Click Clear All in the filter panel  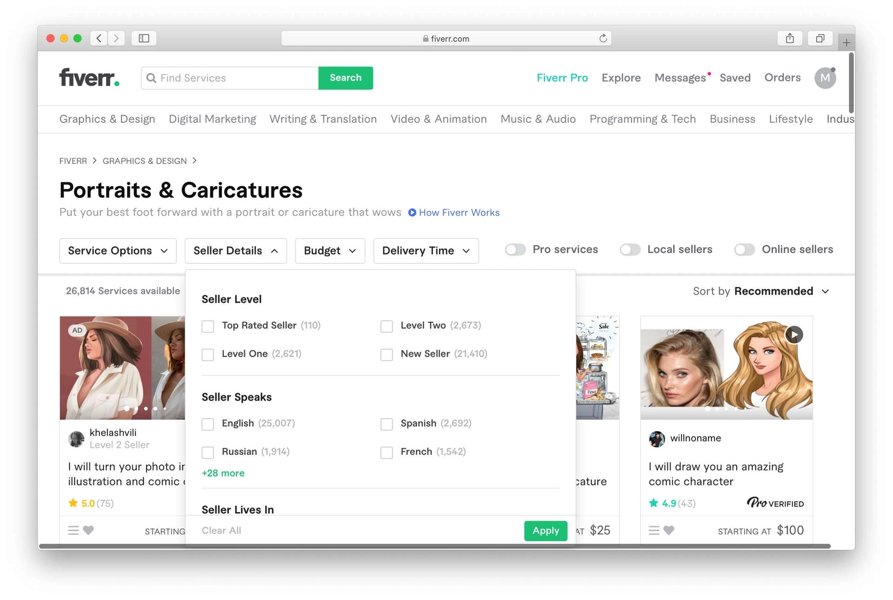(x=221, y=531)
